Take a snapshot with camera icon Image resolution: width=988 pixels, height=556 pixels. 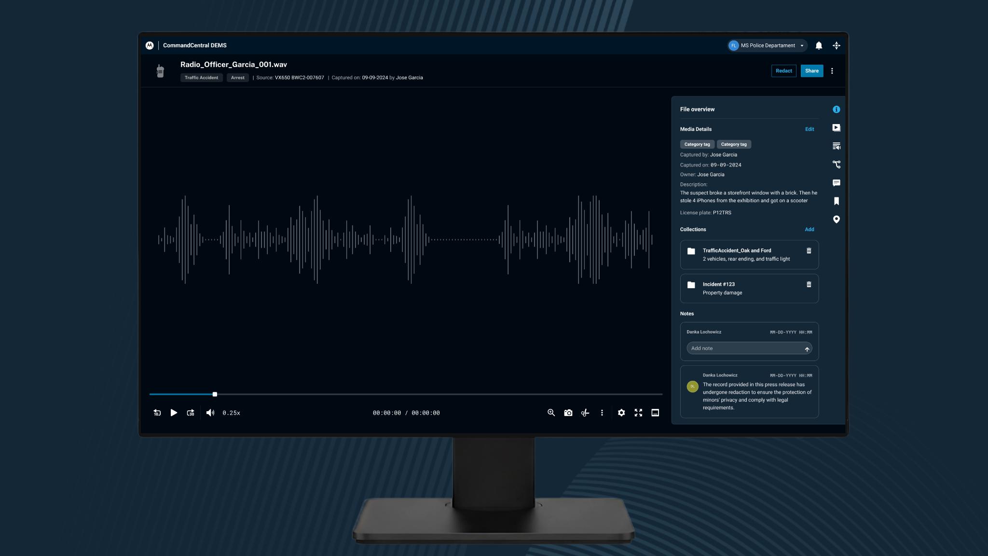(568, 413)
